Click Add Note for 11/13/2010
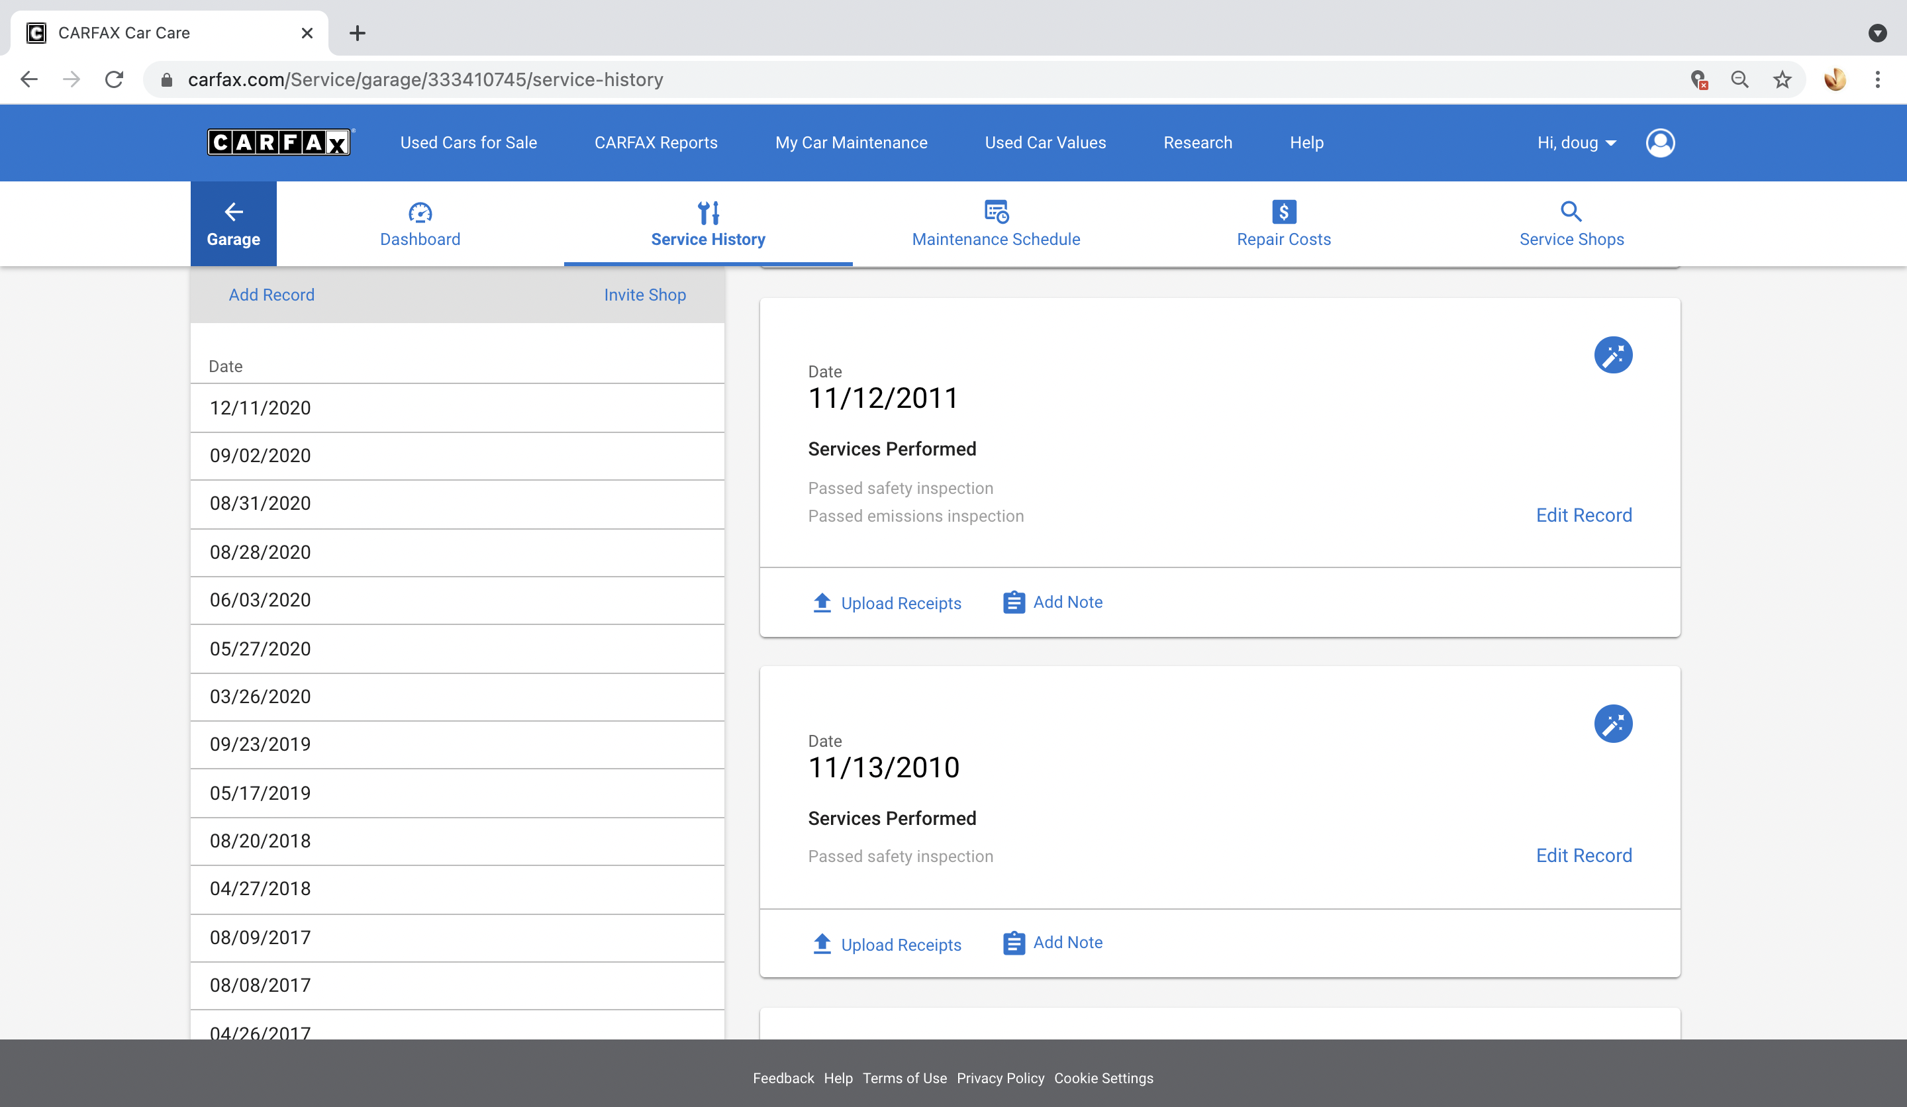 1068,942
